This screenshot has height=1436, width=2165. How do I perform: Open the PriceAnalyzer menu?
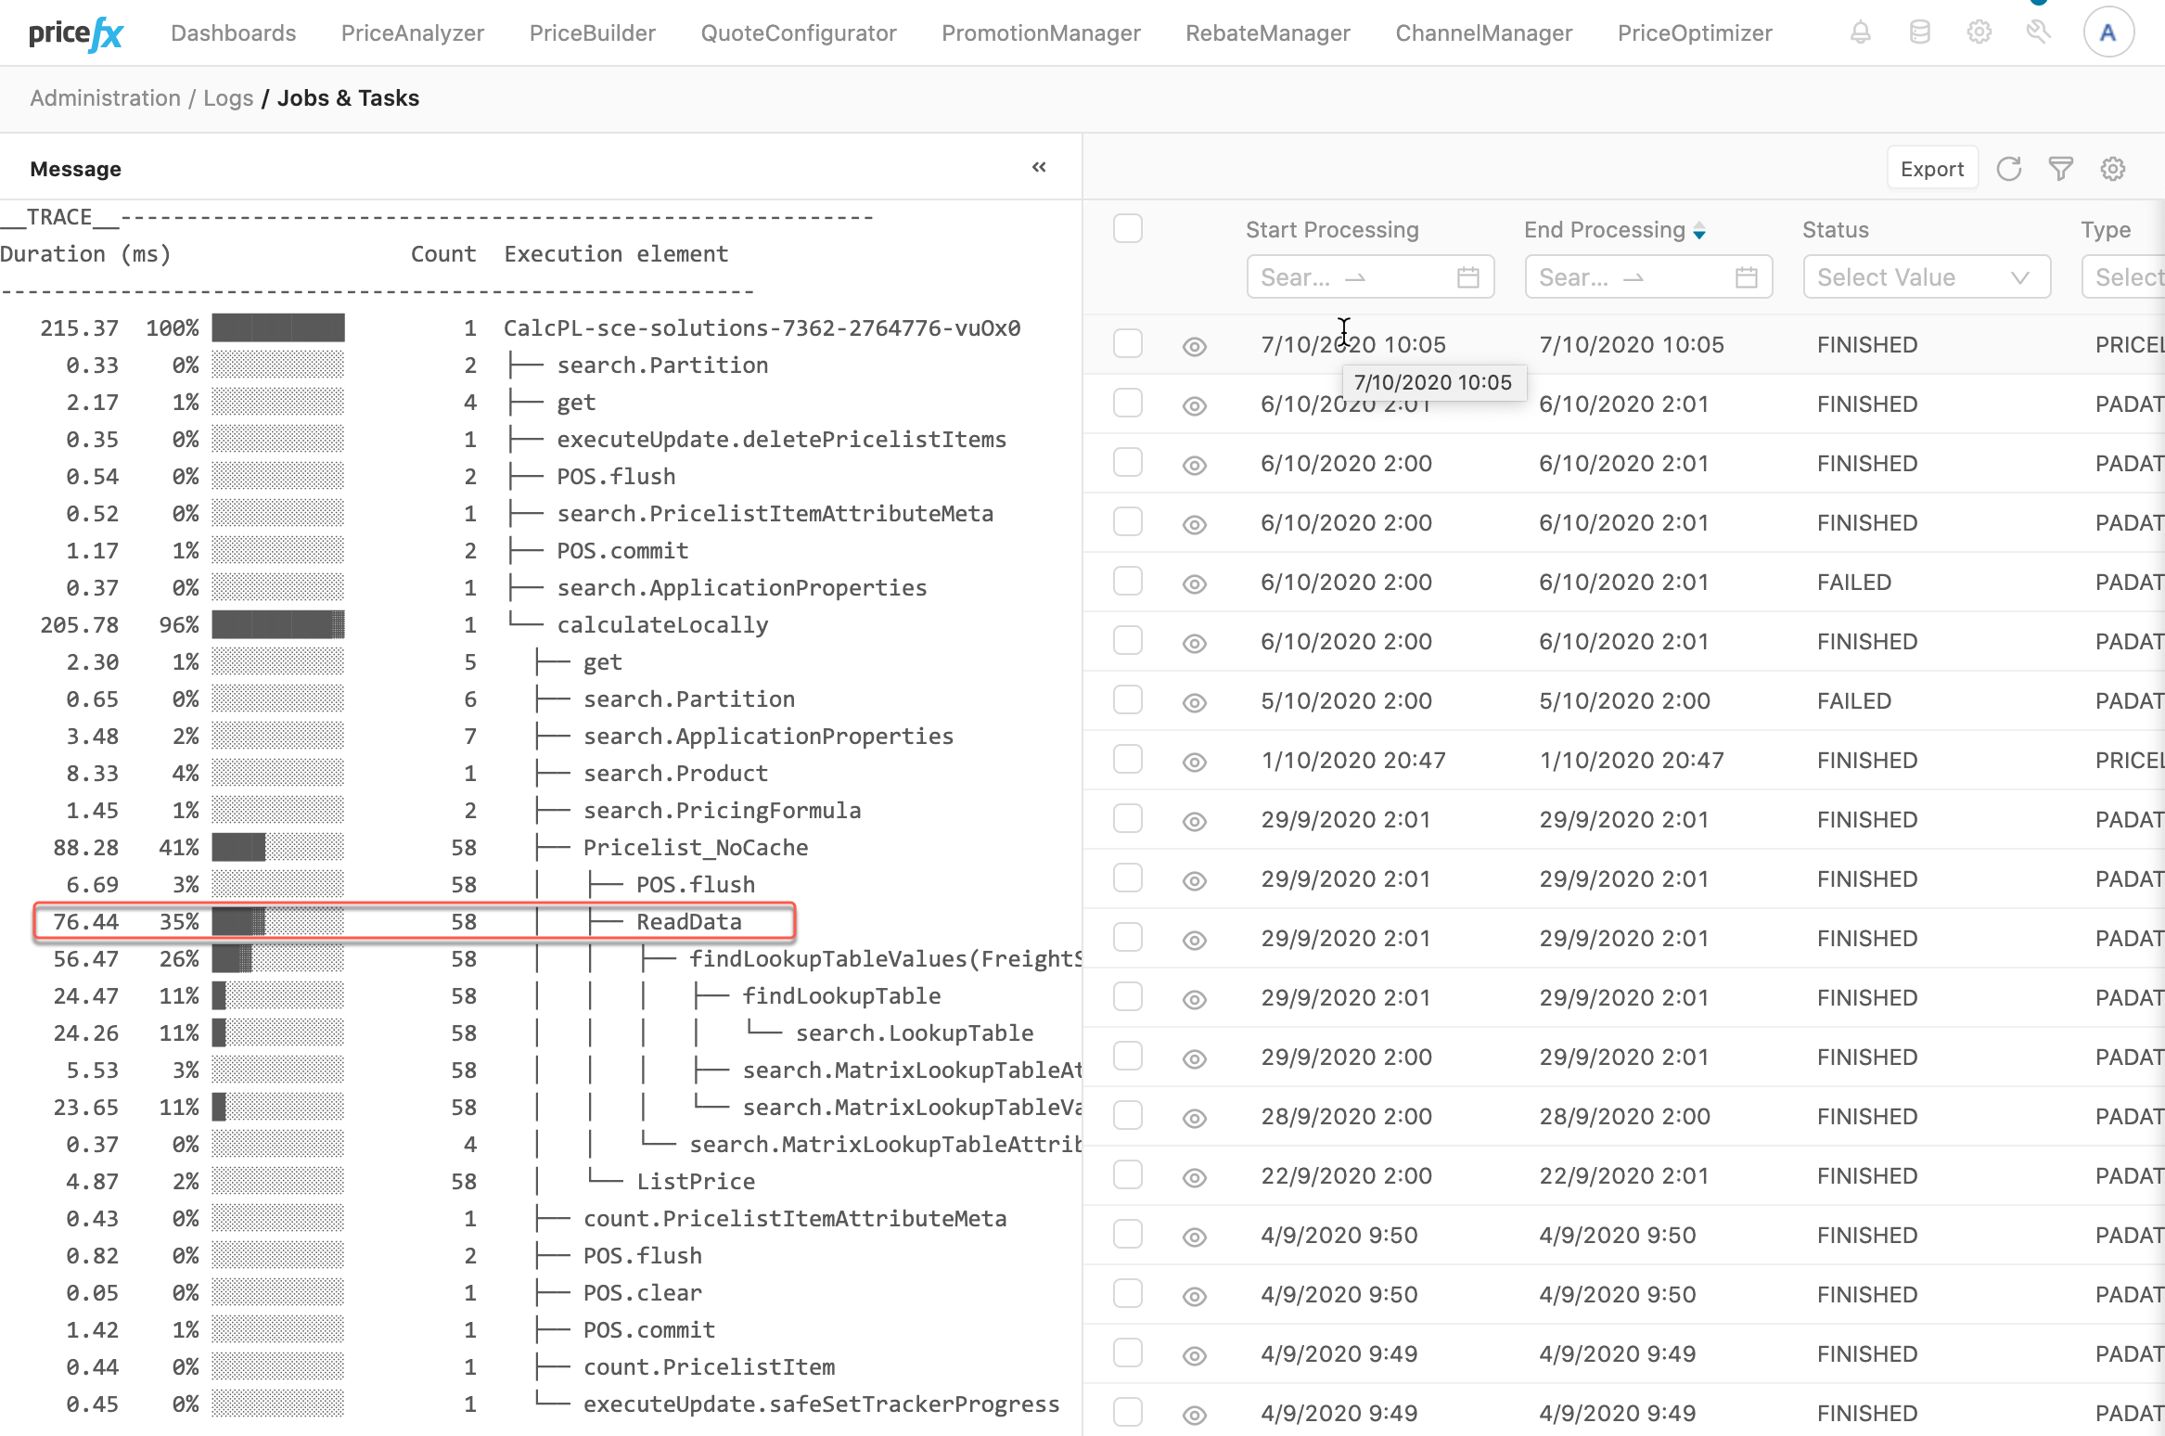[412, 33]
